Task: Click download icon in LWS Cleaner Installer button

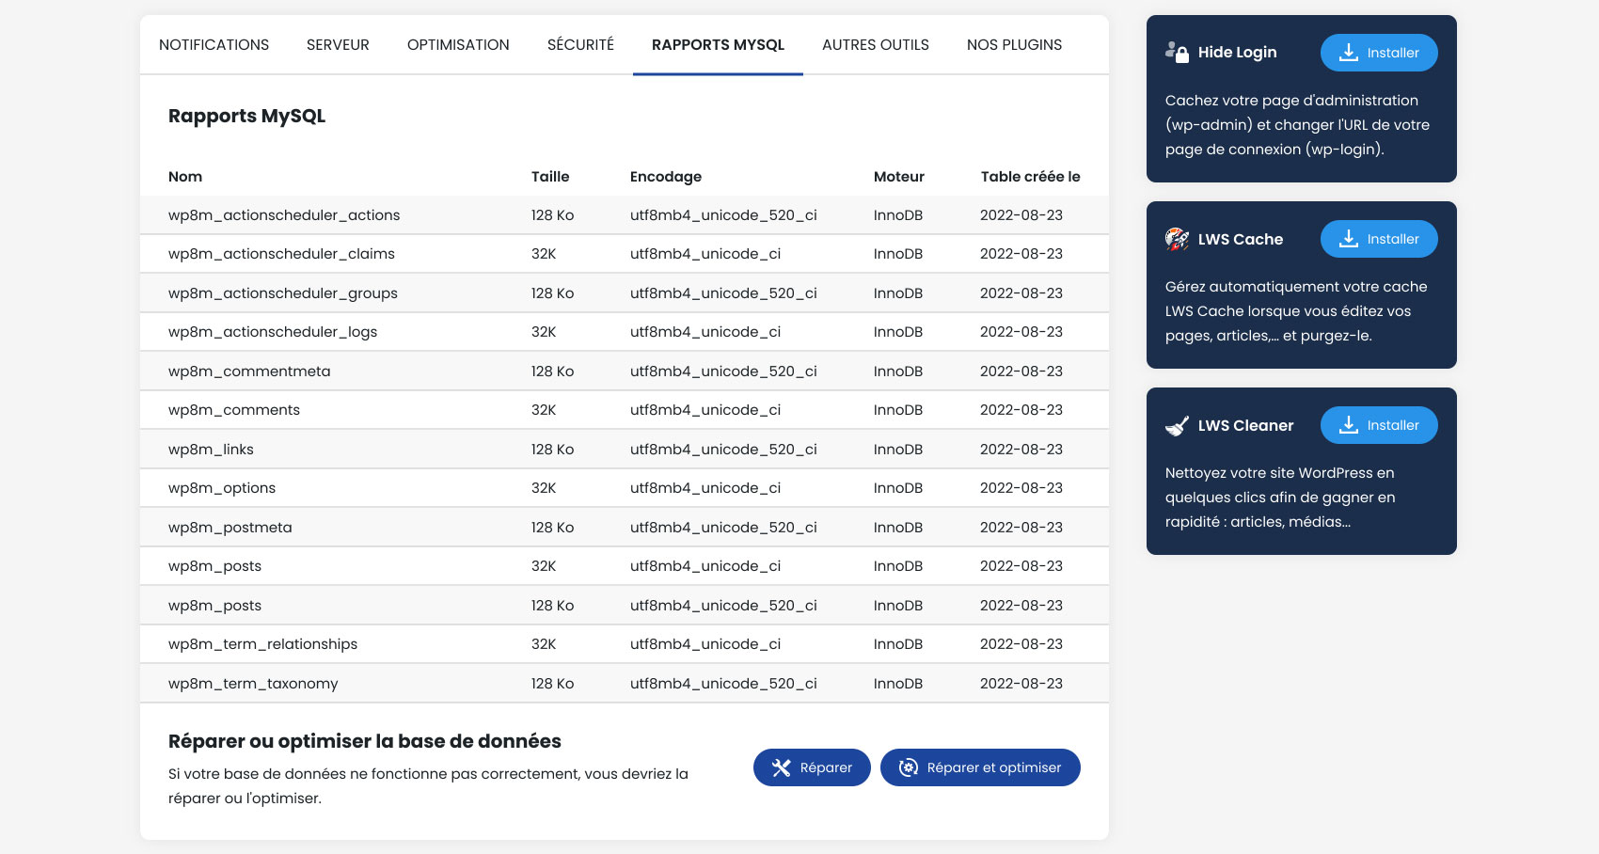Action: click(1349, 425)
